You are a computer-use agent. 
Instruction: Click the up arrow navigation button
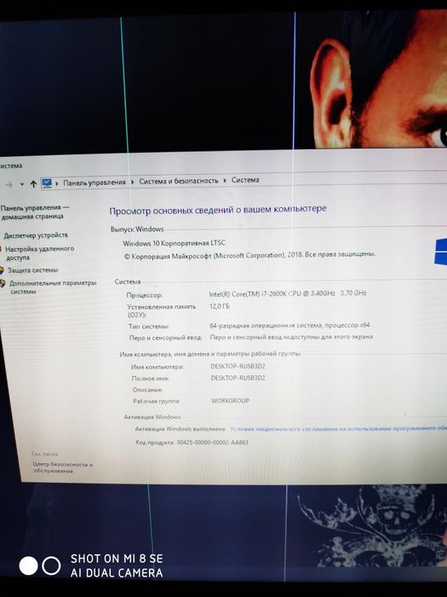(33, 184)
